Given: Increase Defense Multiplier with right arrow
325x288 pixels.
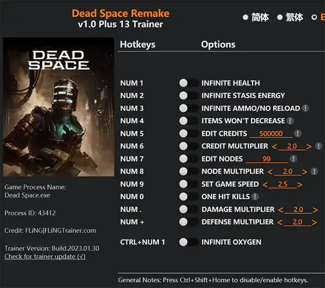Looking at the screenshot, I should tap(314, 222).
